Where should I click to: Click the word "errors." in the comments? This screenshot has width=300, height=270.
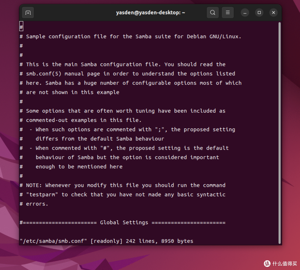click(x=37, y=204)
